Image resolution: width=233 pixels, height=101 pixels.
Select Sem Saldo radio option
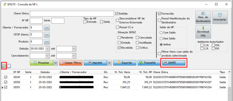161,38
